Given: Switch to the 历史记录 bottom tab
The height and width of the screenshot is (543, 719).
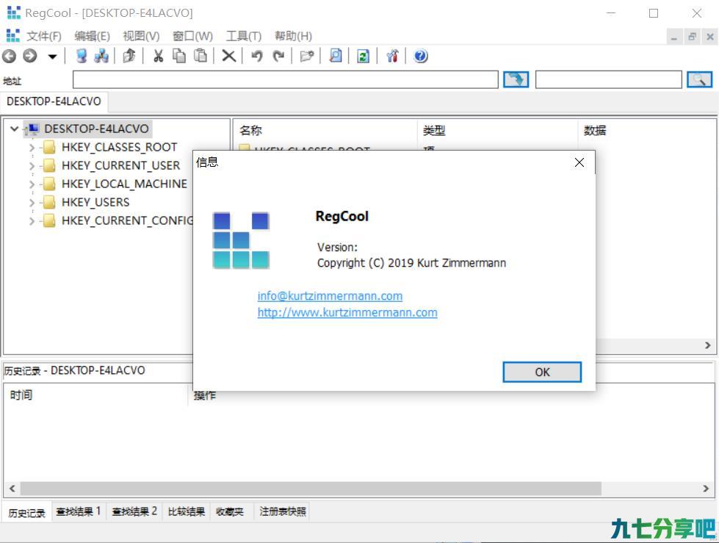Looking at the screenshot, I should 27,512.
